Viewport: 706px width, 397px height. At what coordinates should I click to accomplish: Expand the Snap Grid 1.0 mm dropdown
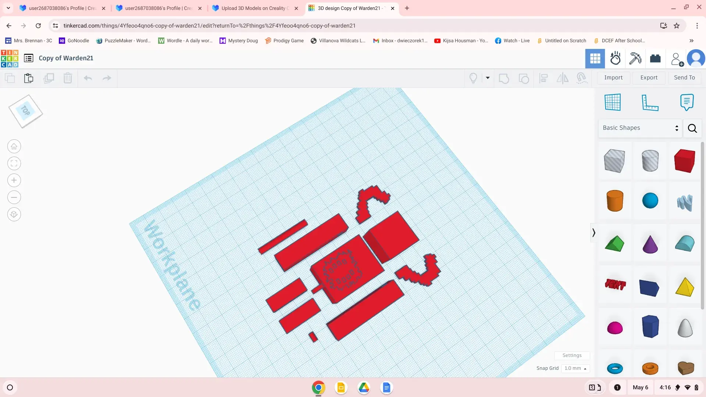[575, 368]
